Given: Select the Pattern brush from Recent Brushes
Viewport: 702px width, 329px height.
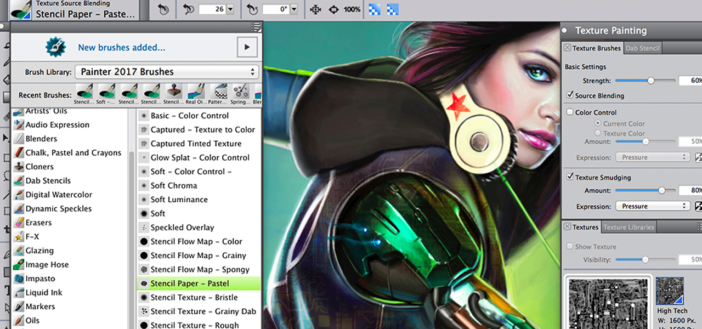Looking at the screenshot, I should tap(218, 90).
